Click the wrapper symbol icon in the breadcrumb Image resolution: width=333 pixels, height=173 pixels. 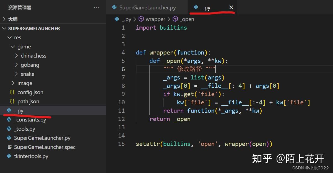coord(141,19)
